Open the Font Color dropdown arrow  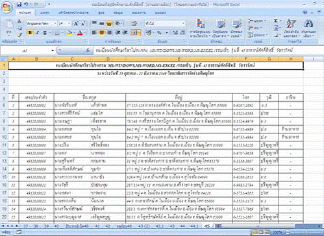(x=85, y=33)
